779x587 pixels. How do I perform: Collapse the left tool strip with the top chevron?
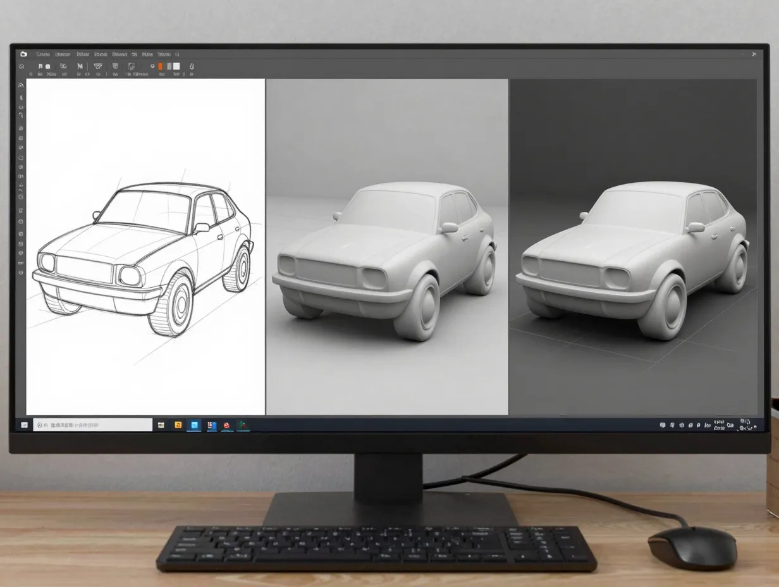(x=21, y=85)
